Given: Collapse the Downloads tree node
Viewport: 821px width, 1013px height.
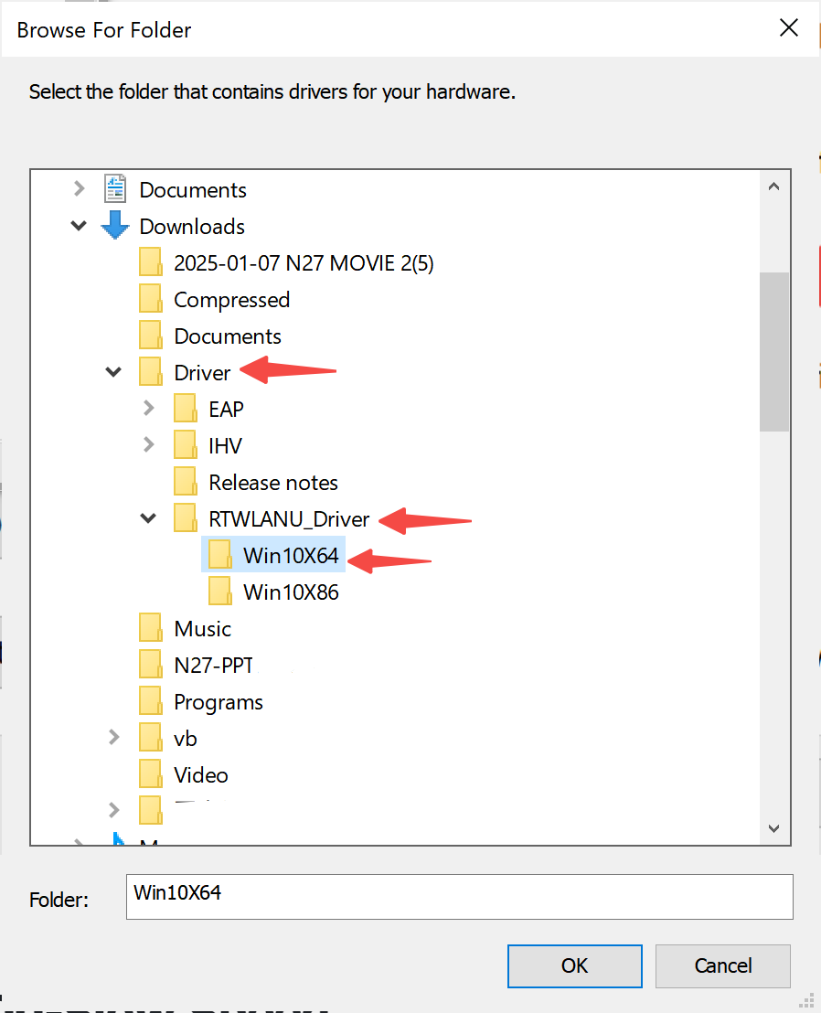Looking at the screenshot, I should tap(80, 226).
